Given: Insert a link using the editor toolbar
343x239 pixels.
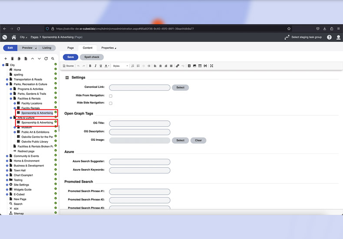Looking at the screenshot, I should pos(177,66).
